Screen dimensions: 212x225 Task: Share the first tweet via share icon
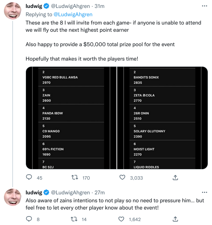pos(175,177)
